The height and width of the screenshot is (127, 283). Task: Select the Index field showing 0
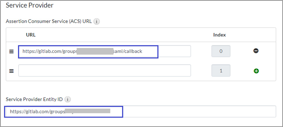pyautogui.click(x=221, y=51)
